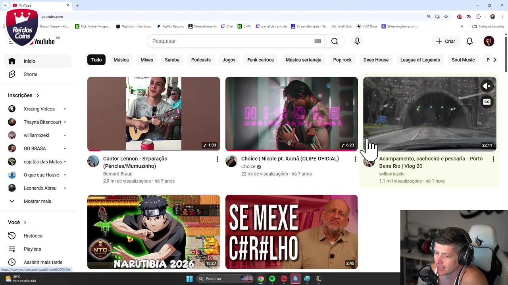This screenshot has width=508, height=285.
Task: Select the Funk carioca chip
Action: pyautogui.click(x=260, y=60)
